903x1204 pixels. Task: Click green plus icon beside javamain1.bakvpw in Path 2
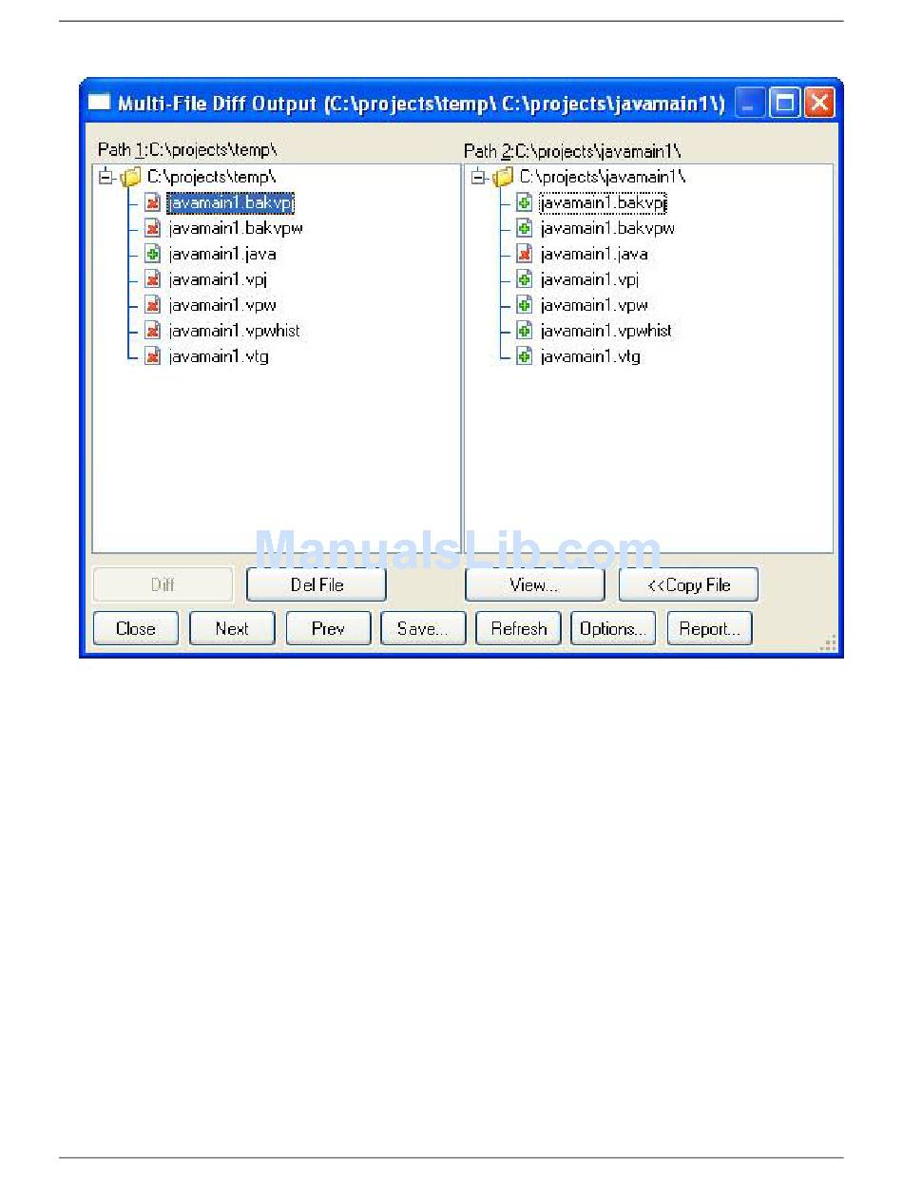524,228
